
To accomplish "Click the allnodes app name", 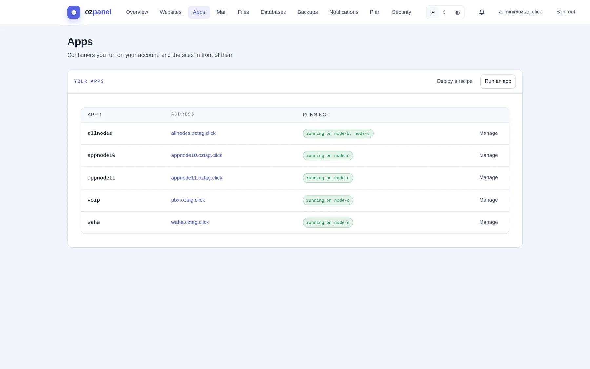I will pyautogui.click(x=100, y=133).
